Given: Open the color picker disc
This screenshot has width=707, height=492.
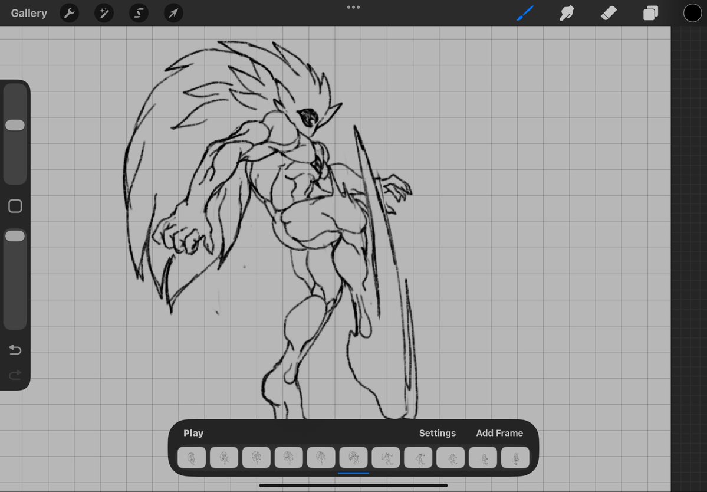Looking at the screenshot, I should point(692,12).
